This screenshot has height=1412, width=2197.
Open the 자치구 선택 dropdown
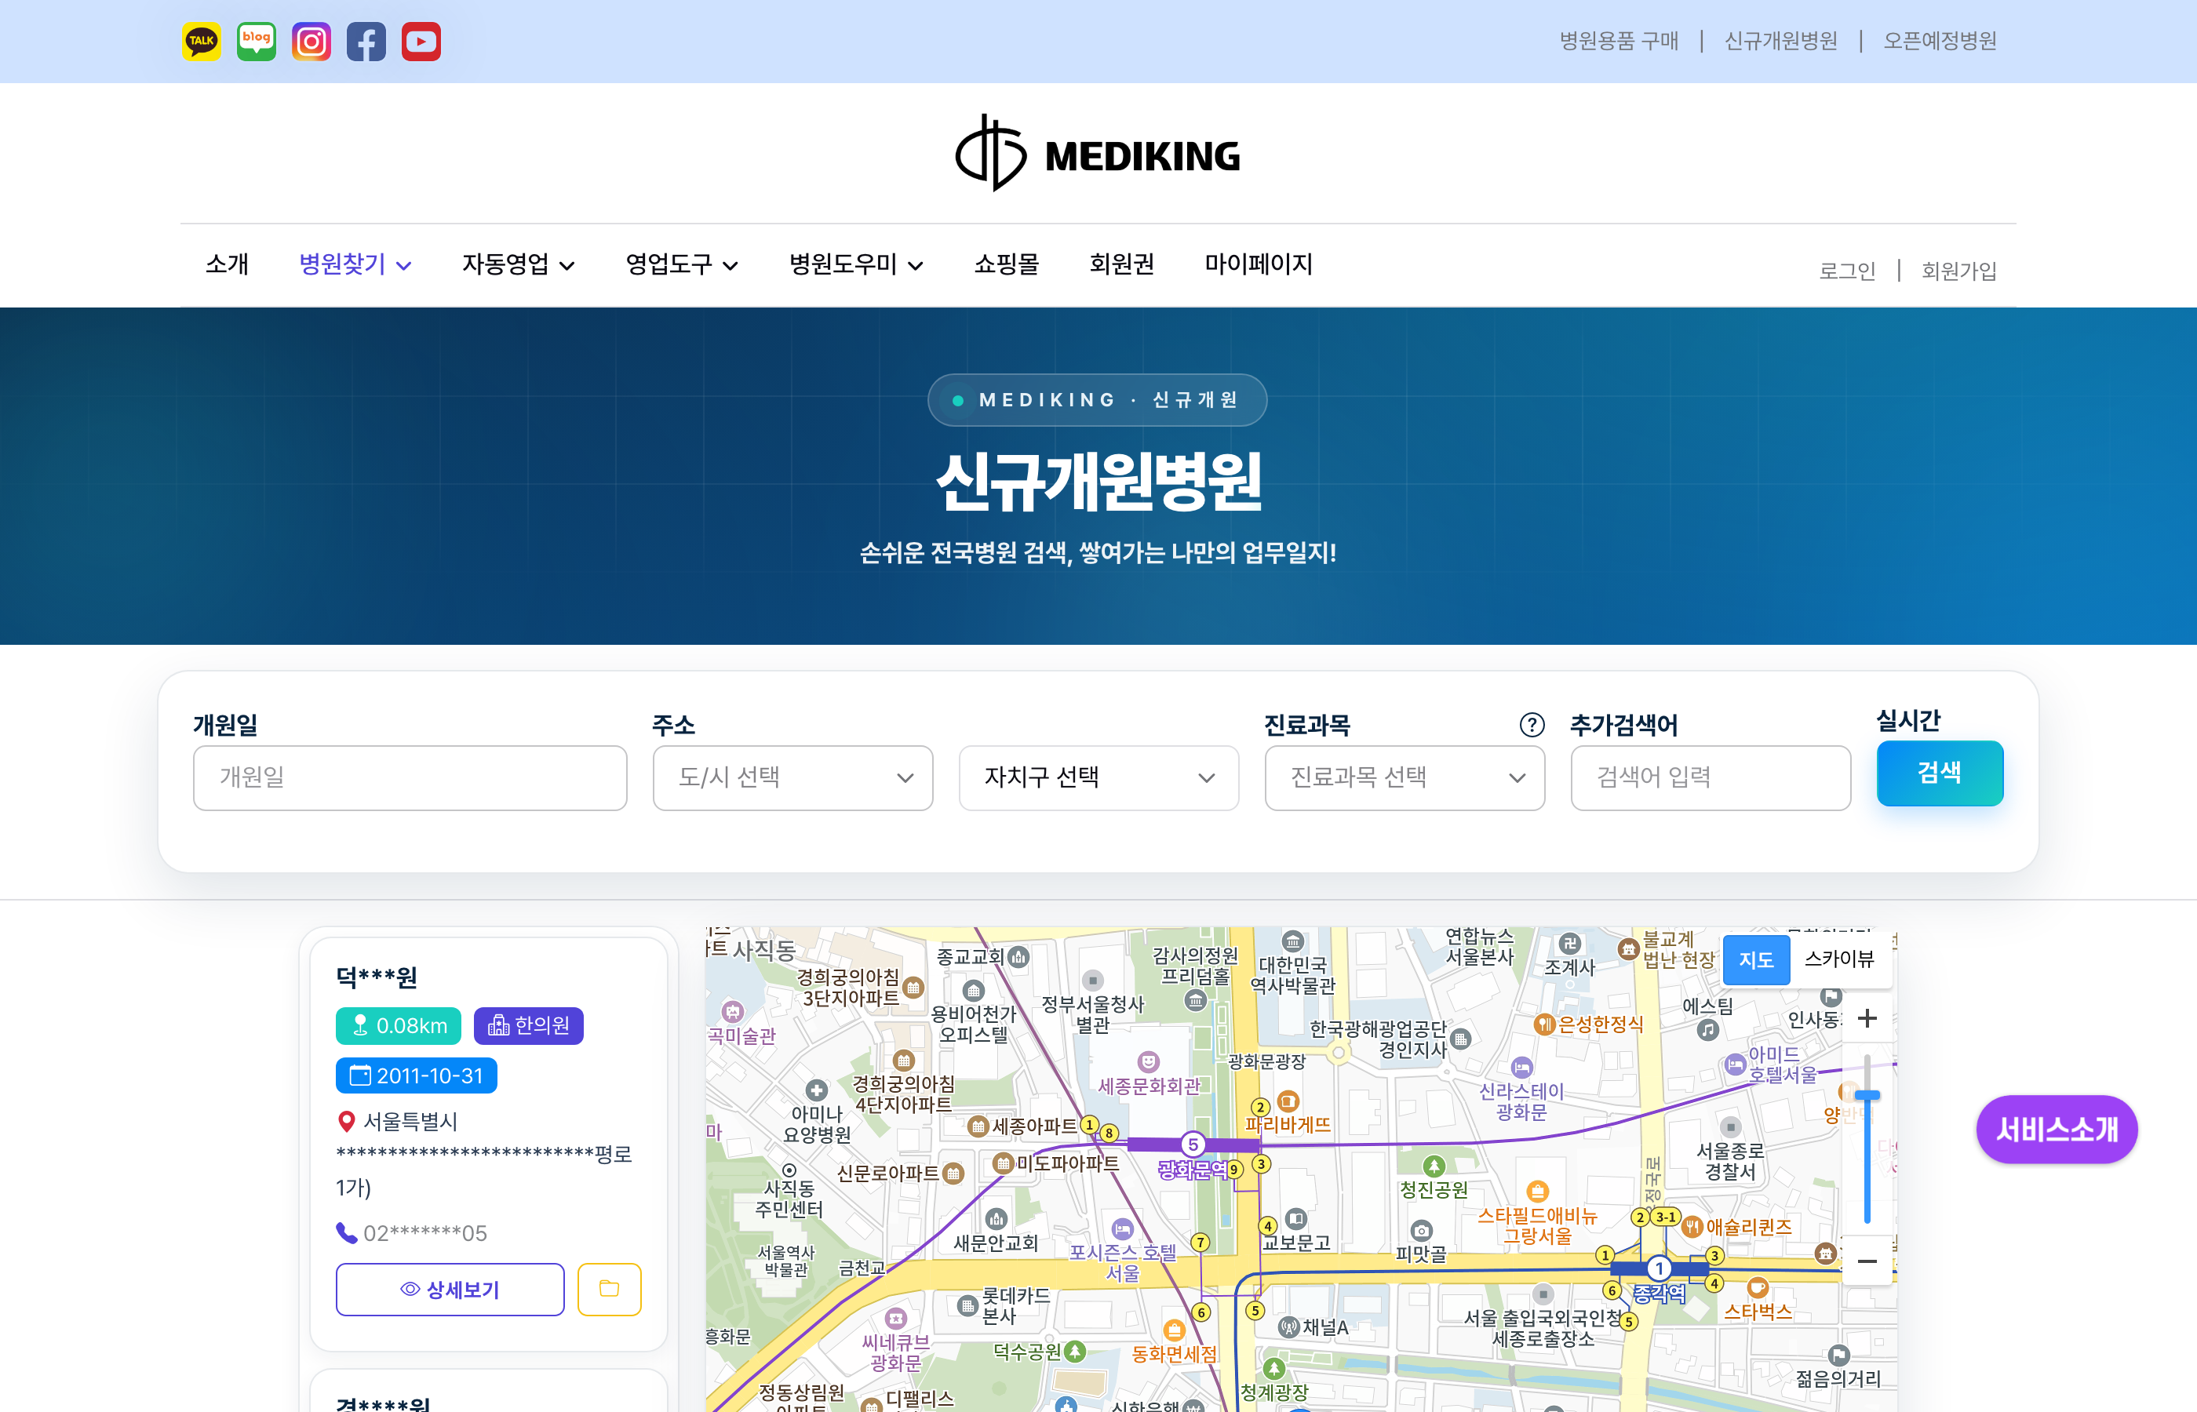pos(1098,777)
